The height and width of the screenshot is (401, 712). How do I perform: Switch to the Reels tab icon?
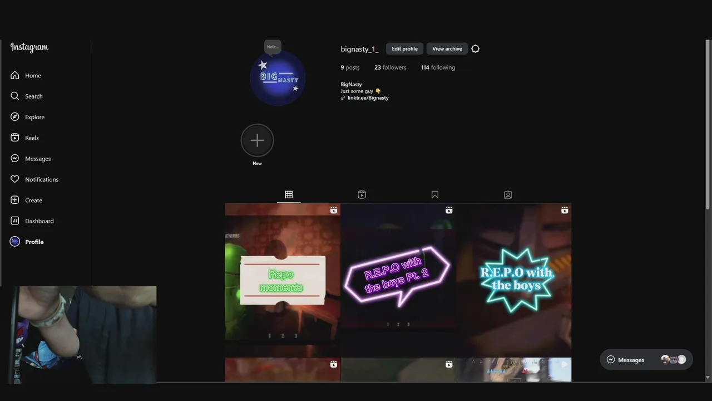362,194
